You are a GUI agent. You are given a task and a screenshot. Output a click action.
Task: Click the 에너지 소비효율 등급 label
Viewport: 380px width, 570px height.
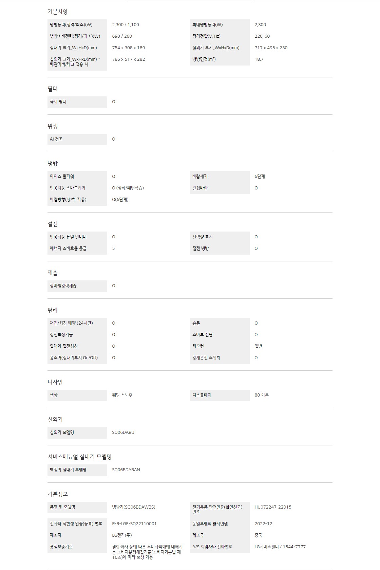click(68, 249)
